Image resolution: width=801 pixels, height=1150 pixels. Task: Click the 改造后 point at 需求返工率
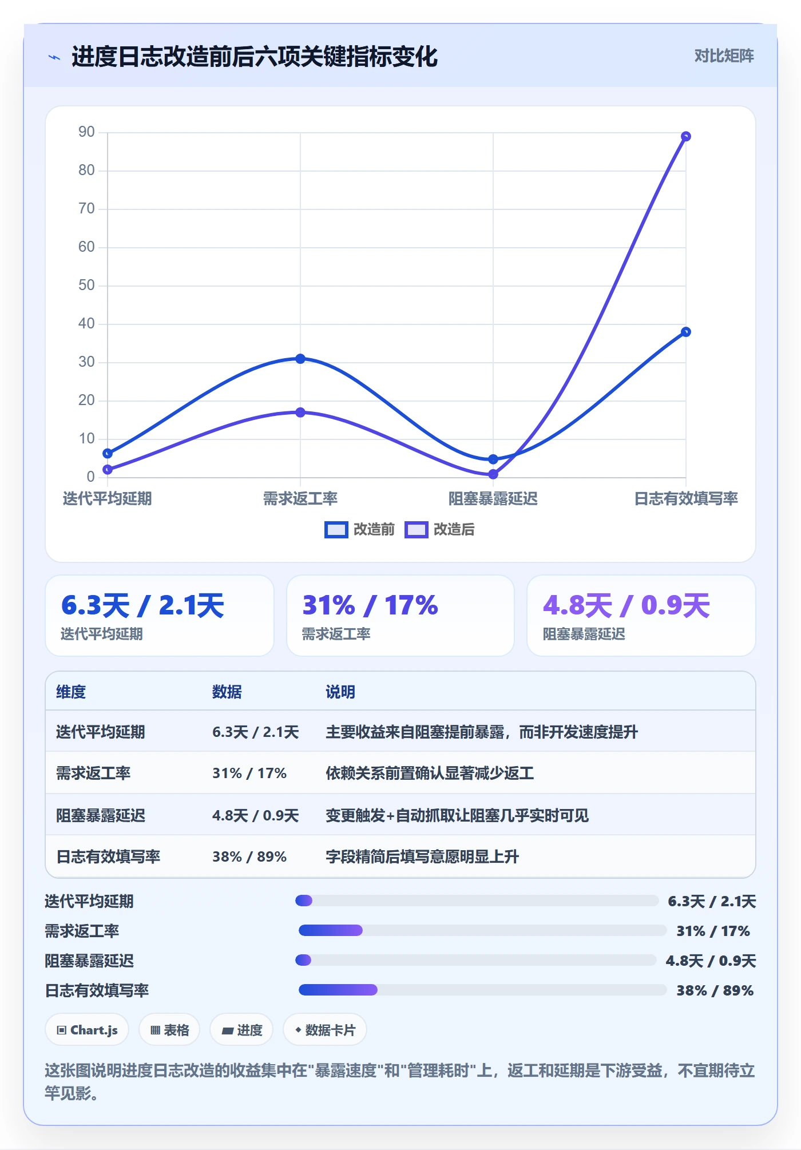[300, 412]
